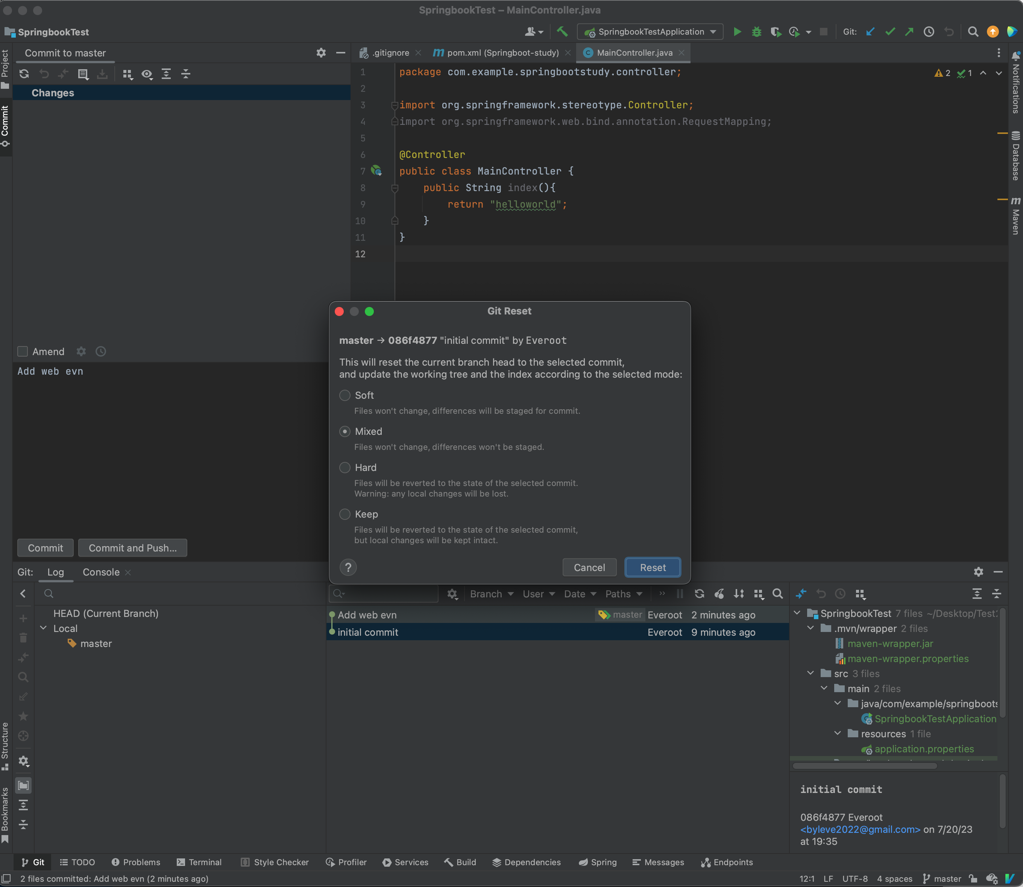The height and width of the screenshot is (887, 1023).
Task: Open commit options gear next to Amend
Action: 81,351
